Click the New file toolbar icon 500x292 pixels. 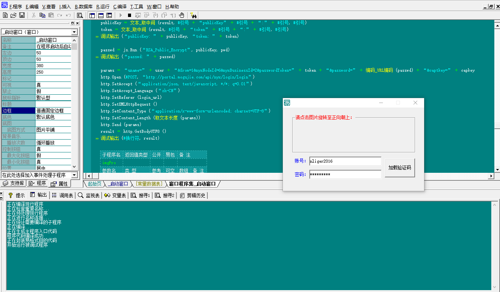point(5,15)
